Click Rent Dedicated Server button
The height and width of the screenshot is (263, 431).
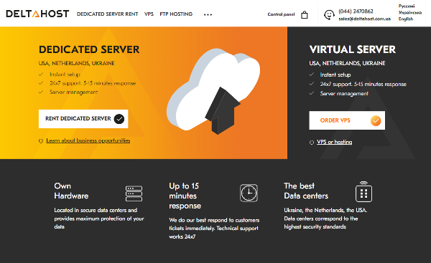pos(83,119)
